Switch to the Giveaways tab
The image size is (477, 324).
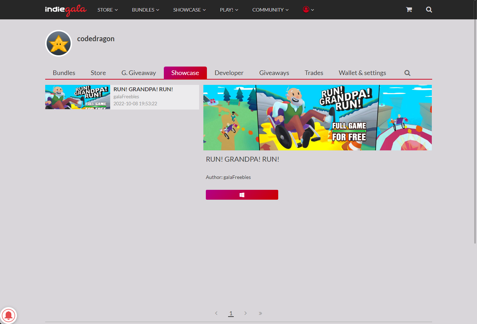(274, 73)
